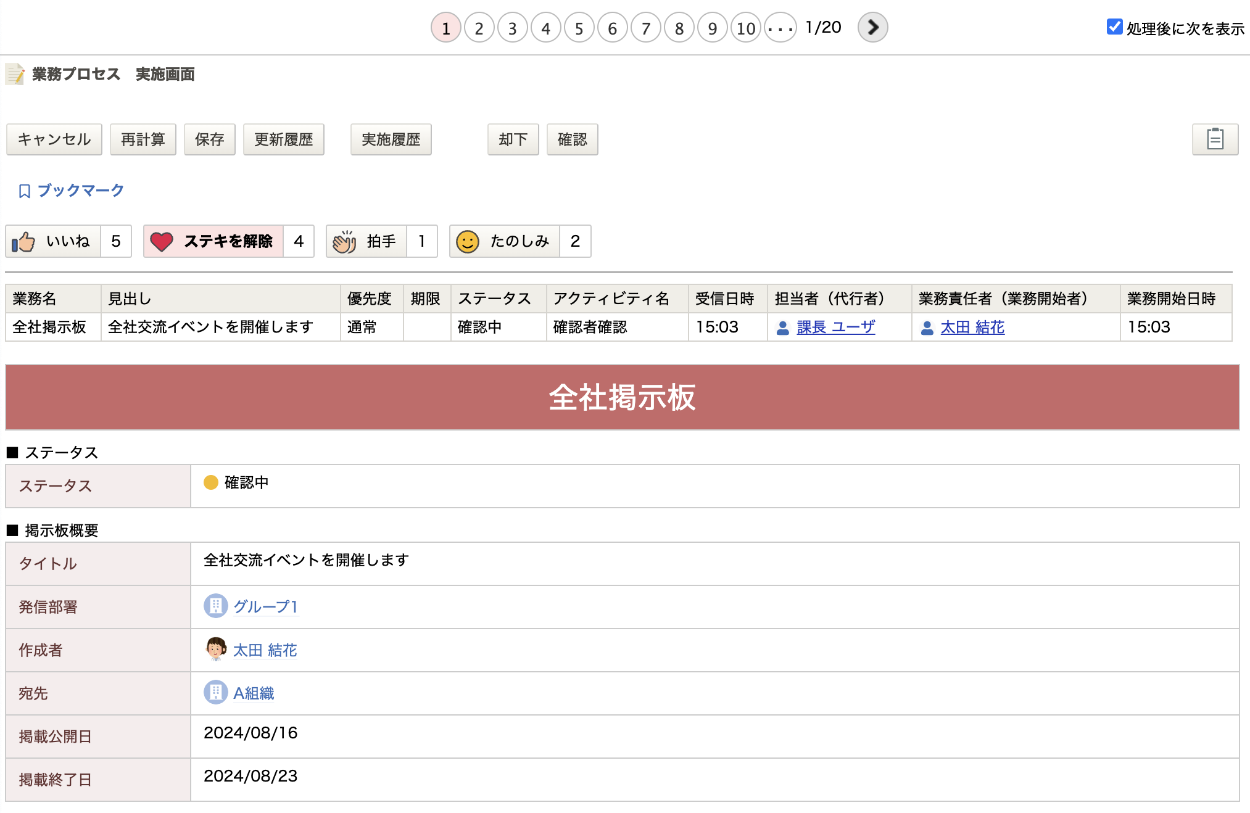Click the 確認 button
The image size is (1250, 813).
click(572, 139)
